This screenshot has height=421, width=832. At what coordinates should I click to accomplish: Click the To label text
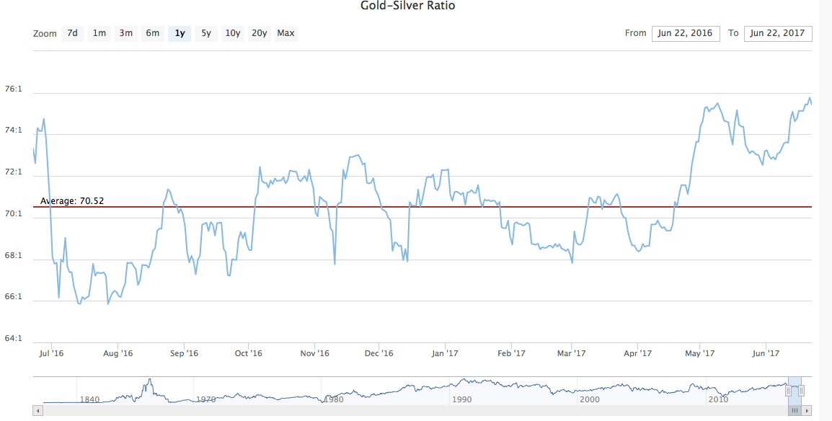(733, 33)
